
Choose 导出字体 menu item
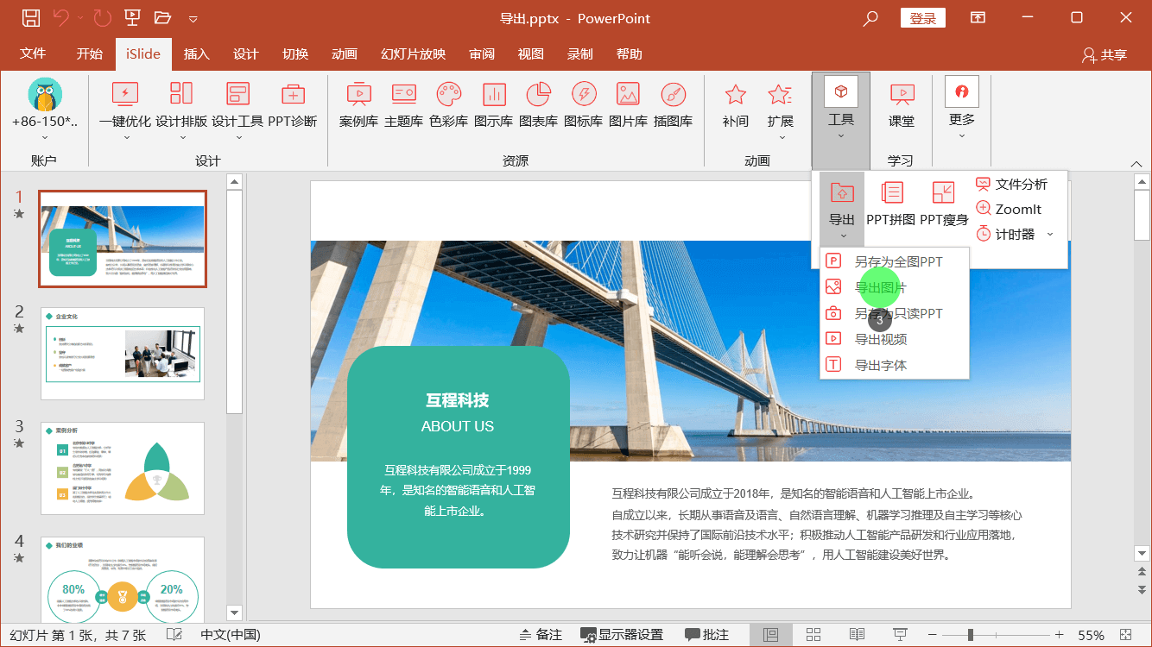tap(895, 365)
